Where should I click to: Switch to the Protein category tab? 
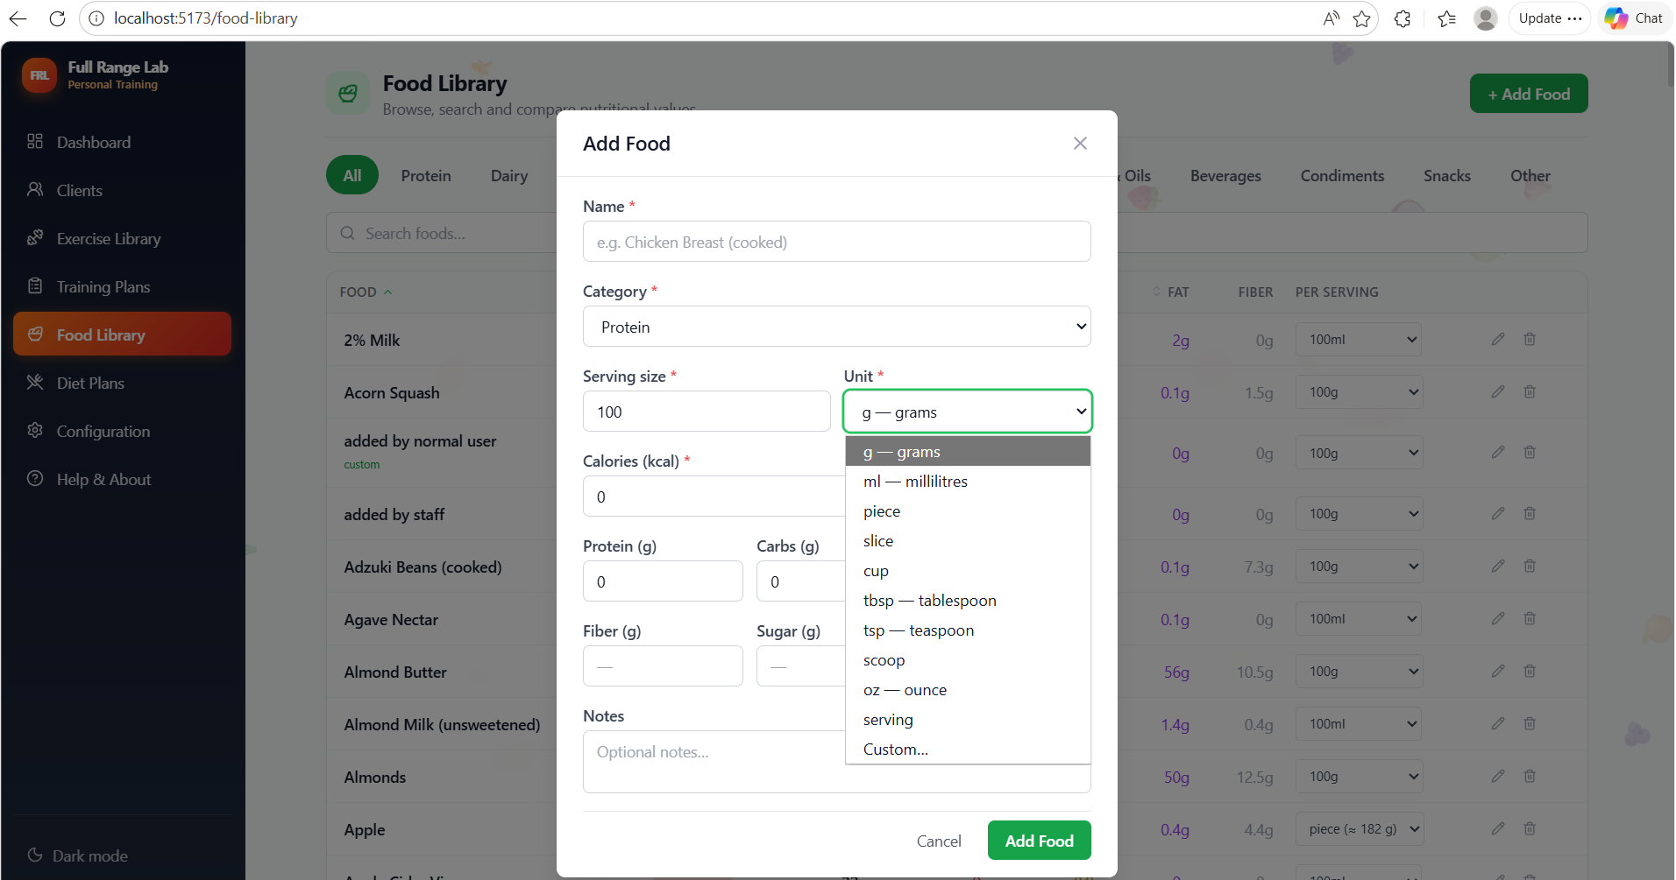click(426, 175)
